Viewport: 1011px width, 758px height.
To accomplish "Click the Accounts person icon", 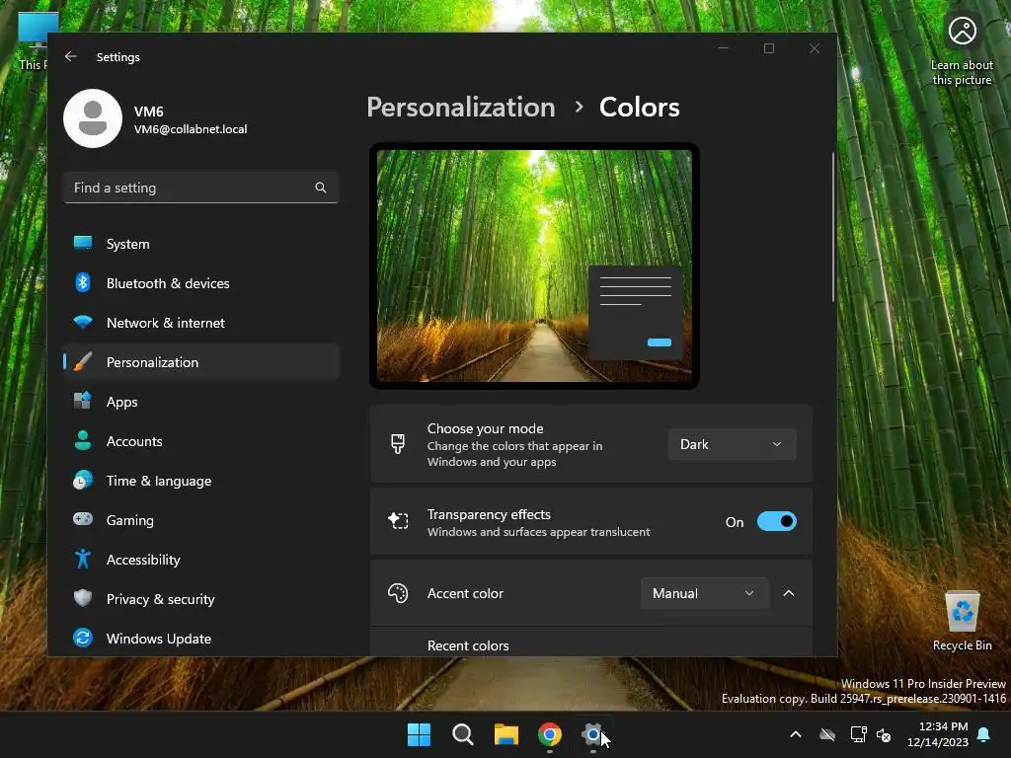I will click(83, 440).
